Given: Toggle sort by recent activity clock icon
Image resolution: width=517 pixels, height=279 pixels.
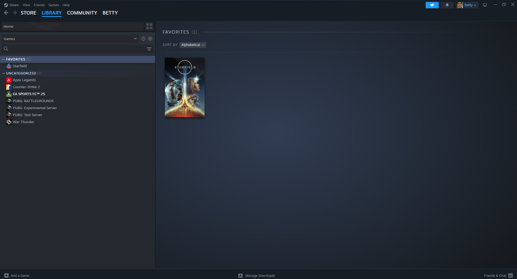Looking at the screenshot, I should pos(143,39).
